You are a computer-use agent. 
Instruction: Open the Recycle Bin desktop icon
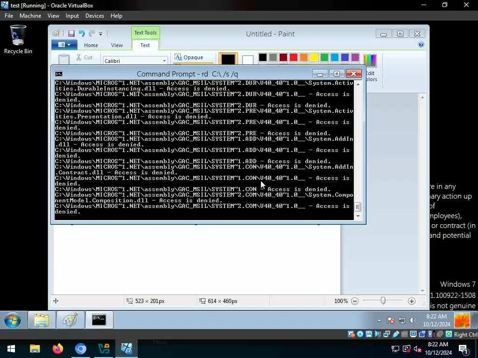point(18,40)
